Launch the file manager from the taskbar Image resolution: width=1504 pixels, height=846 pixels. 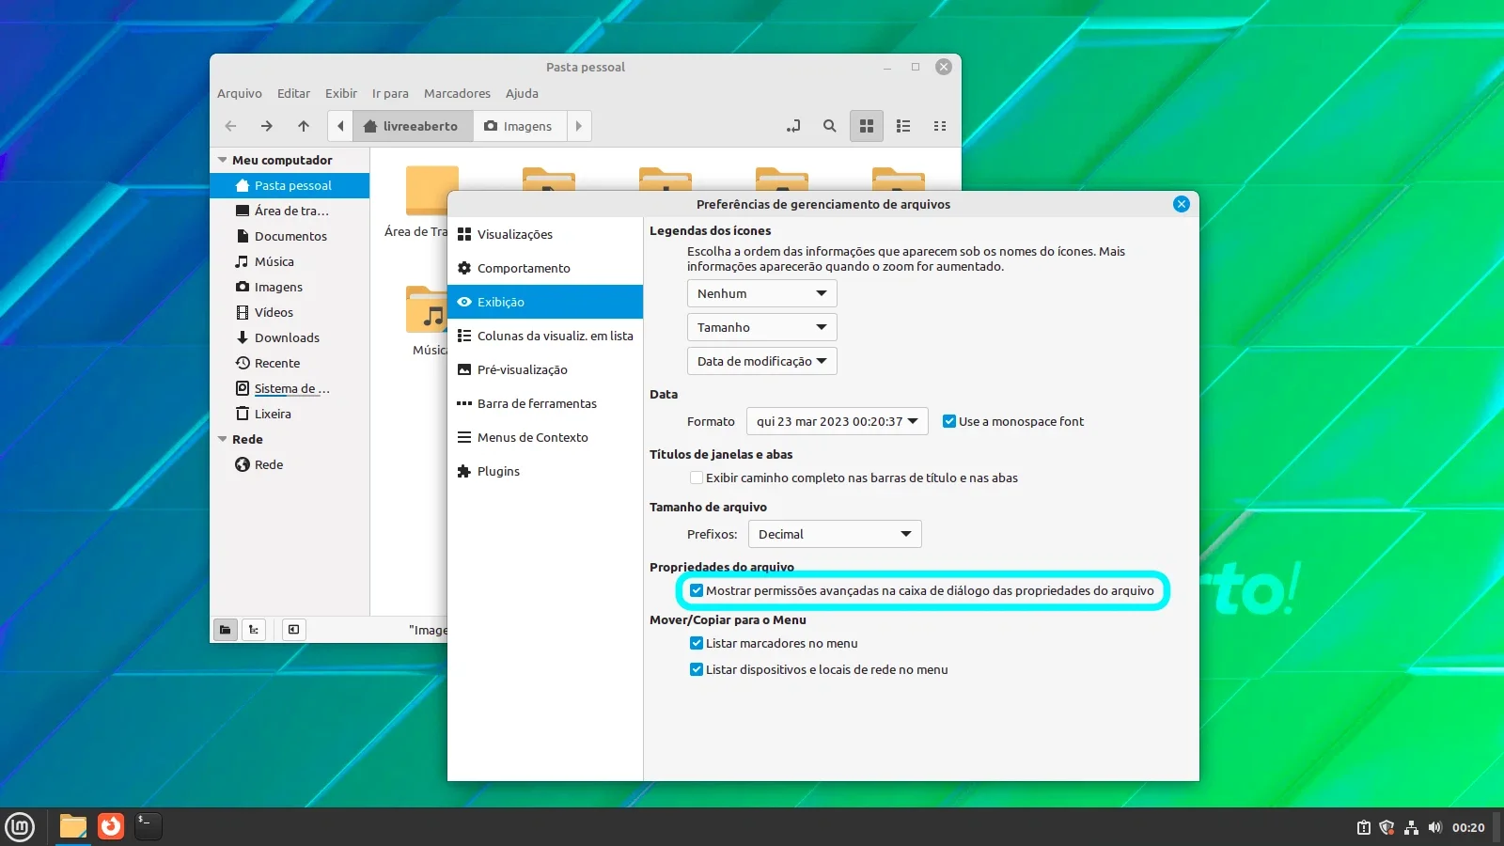73,827
